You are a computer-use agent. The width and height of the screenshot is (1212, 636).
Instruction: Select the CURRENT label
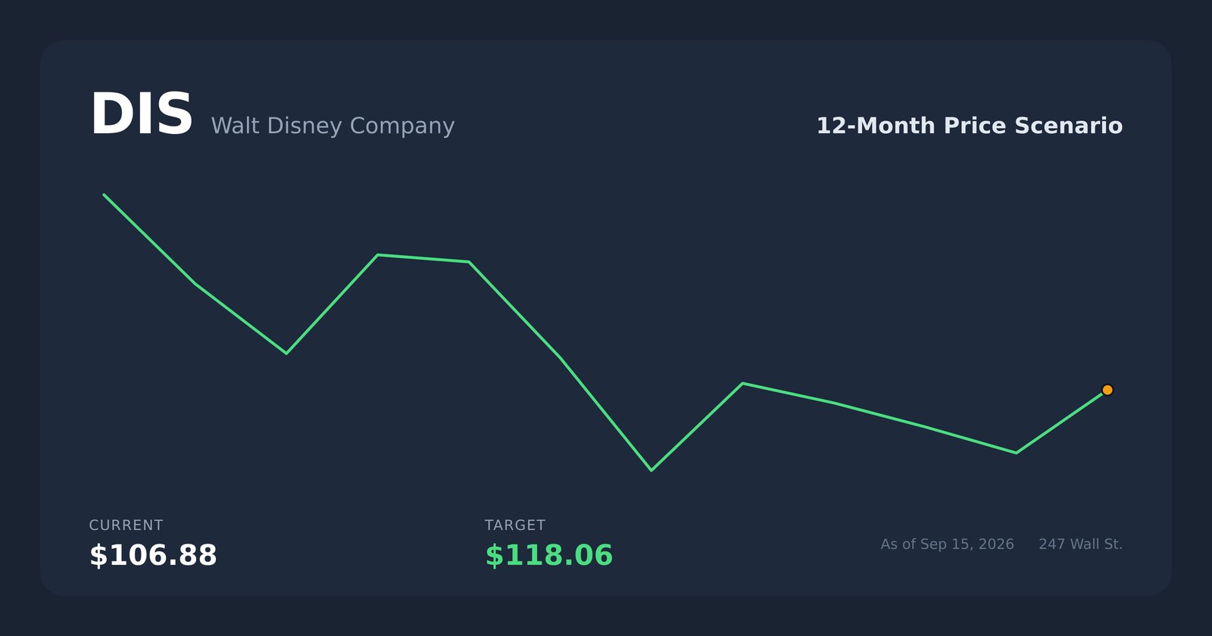[126, 525]
